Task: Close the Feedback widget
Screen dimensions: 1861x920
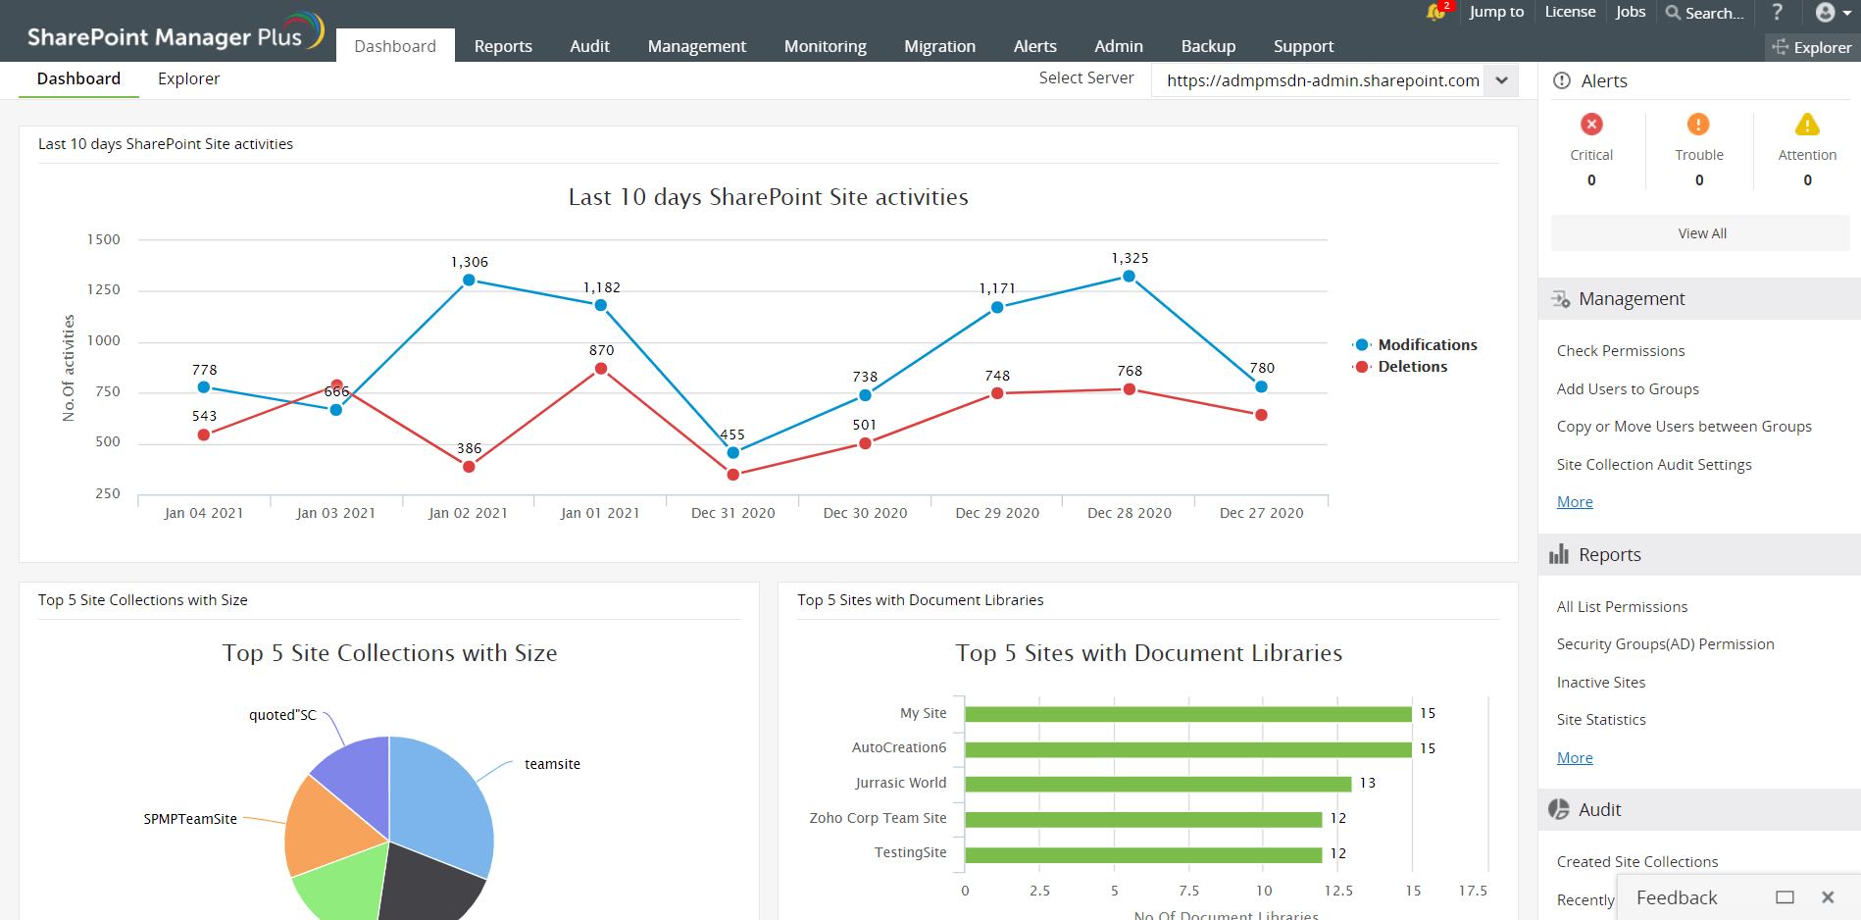Action: pyautogui.click(x=1828, y=897)
